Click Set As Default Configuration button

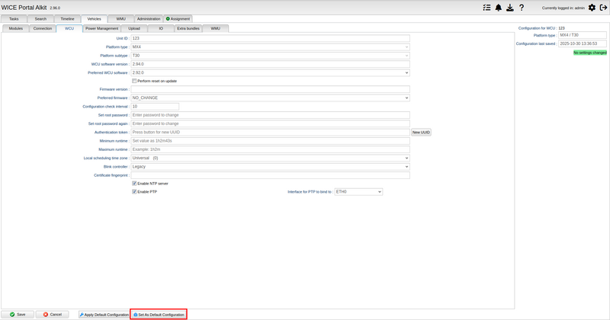pyautogui.click(x=159, y=315)
